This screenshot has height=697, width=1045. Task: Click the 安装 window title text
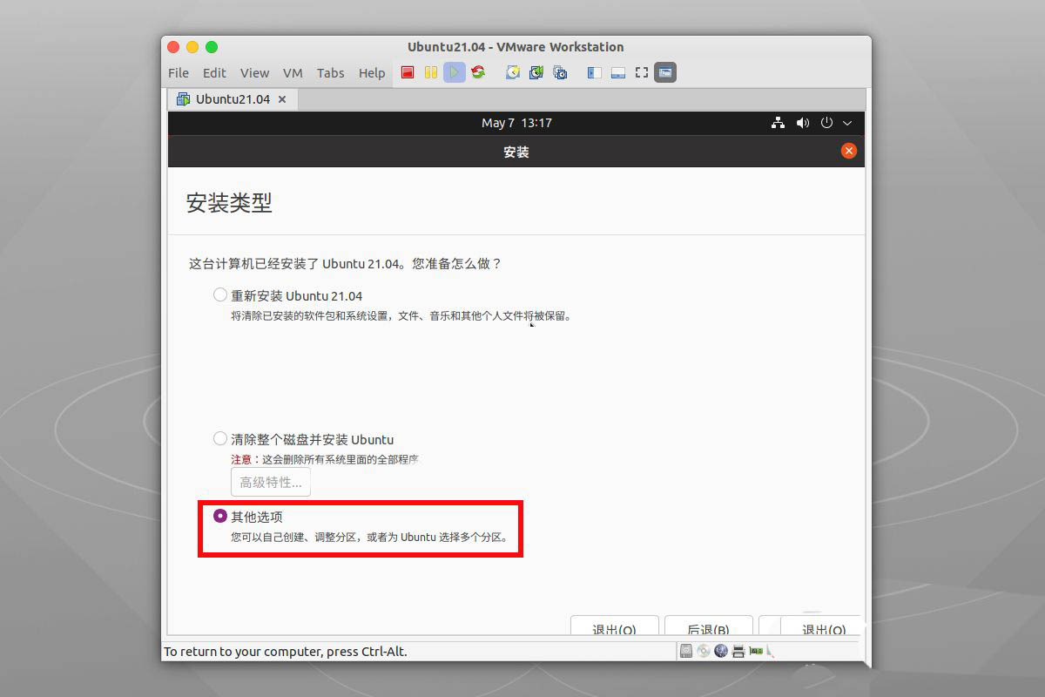pos(516,152)
